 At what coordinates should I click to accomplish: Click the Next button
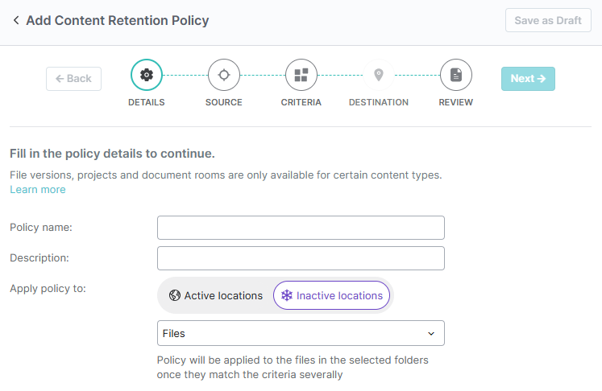point(528,79)
